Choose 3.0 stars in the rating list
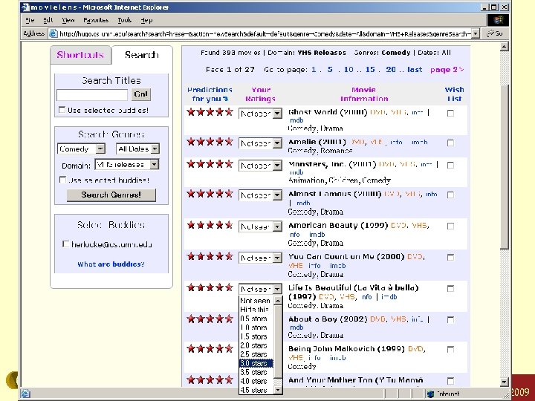The image size is (535, 401). tap(256, 363)
